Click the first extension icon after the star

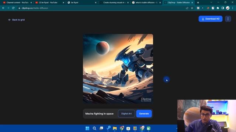(198, 8)
